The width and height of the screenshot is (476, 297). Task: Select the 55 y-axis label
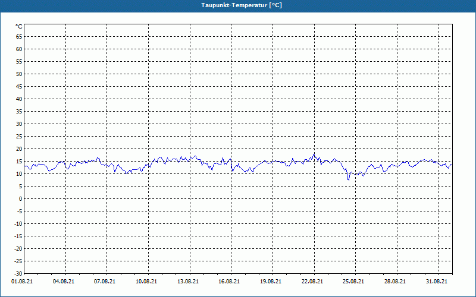click(x=19, y=62)
